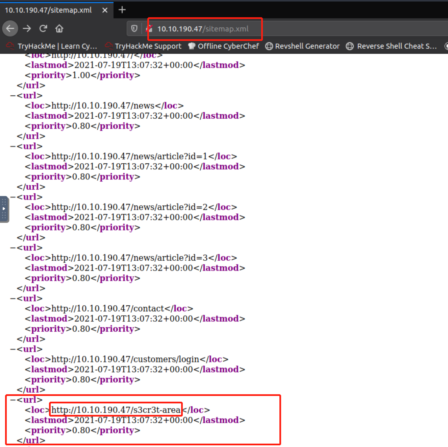This screenshot has width=448, height=447.
Task: Collapse the url node for /contact
Action: (x=13, y=299)
